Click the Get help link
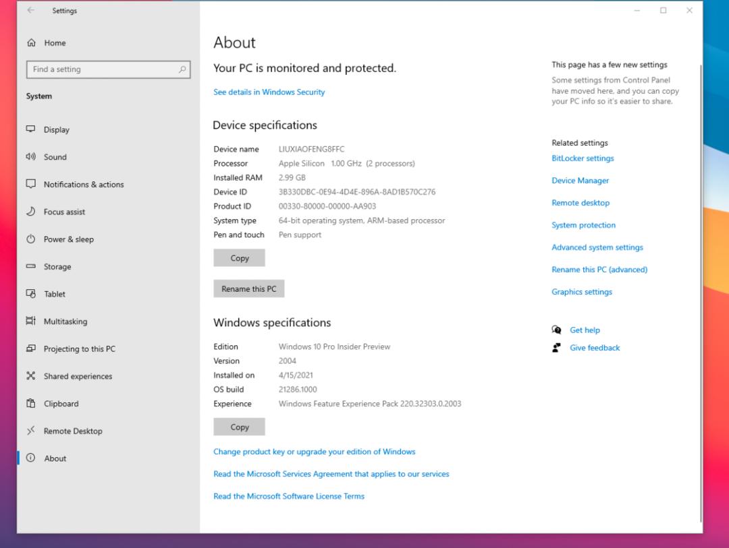Screen dimensions: 729x548 point(585,330)
